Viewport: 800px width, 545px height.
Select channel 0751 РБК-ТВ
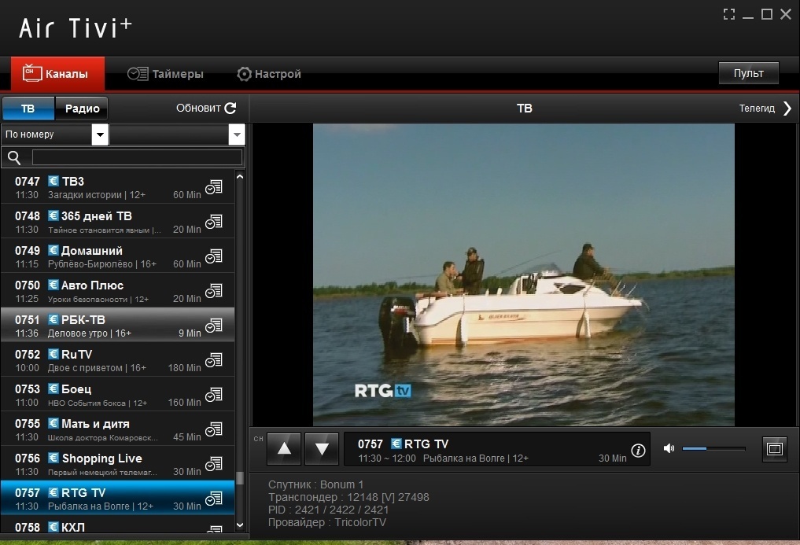coord(118,326)
